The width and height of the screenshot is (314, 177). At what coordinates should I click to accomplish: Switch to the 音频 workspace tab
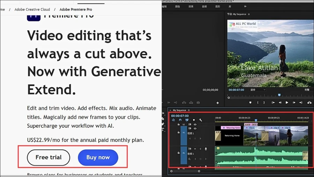pos(204,6)
